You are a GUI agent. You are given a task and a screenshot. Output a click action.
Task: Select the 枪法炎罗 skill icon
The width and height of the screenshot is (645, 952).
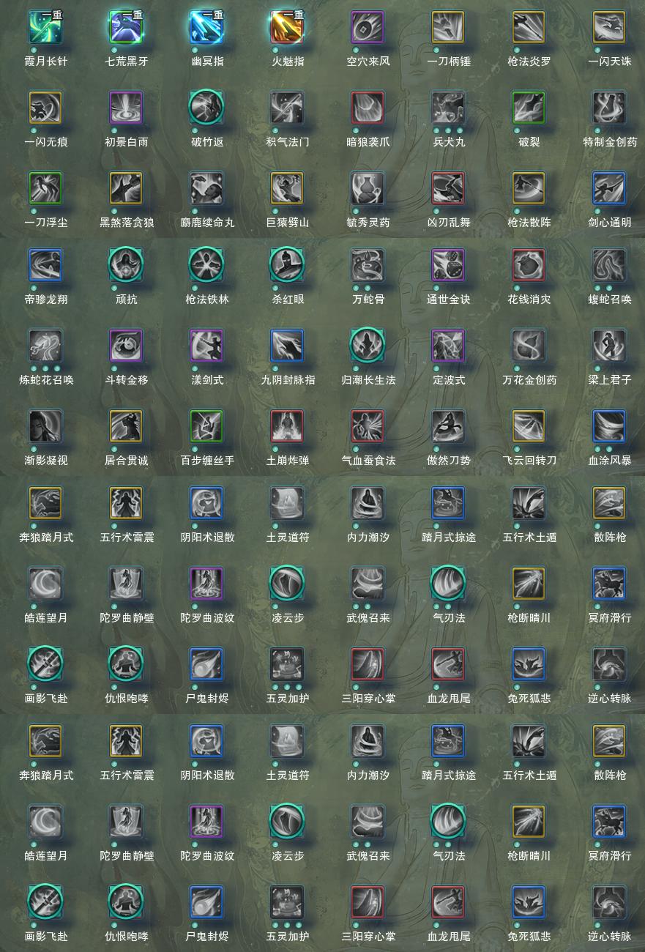[529, 27]
